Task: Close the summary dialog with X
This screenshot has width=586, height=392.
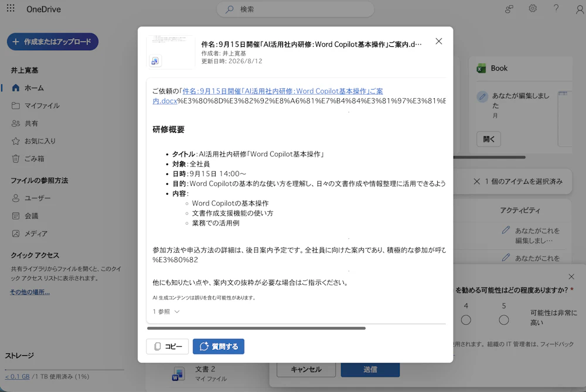Action: [439, 41]
